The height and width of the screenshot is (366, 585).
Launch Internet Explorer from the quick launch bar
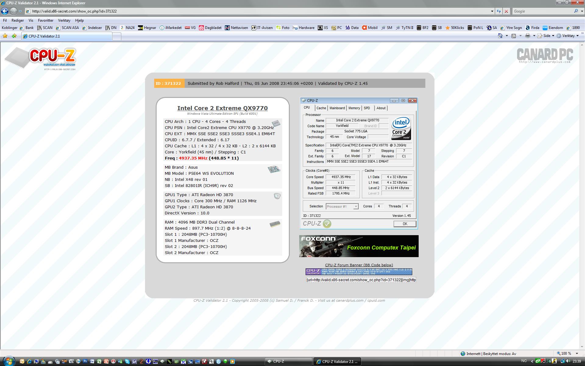pyautogui.click(x=29, y=361)
